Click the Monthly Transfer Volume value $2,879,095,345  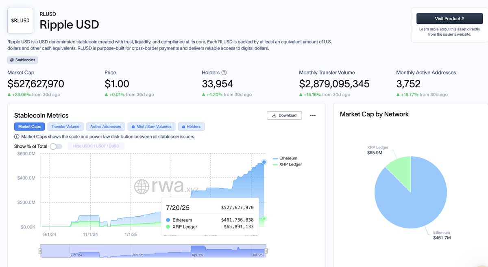[334, 84]
